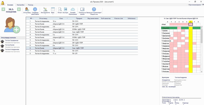Select absent teacher Тестов Астарджиева in sidebar

coord(12,50)
